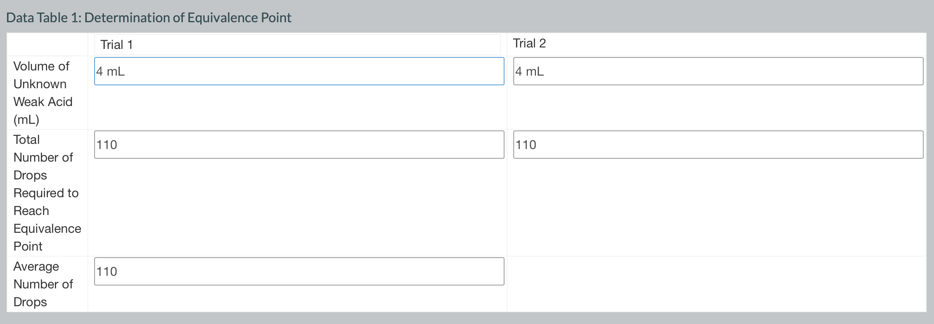The width and height of the screenshot is (934, 324).
Task: Select Trial 2 volume of weak acid field
Action: coord(718,71)
